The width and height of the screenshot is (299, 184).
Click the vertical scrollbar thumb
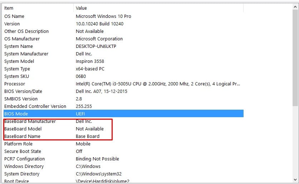(x=295, y=58)
